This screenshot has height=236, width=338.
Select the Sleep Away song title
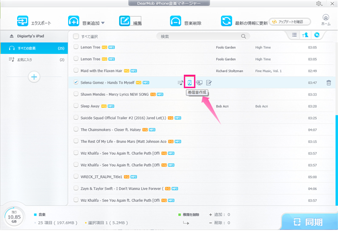pyautogui.click(x=90, y=106)
